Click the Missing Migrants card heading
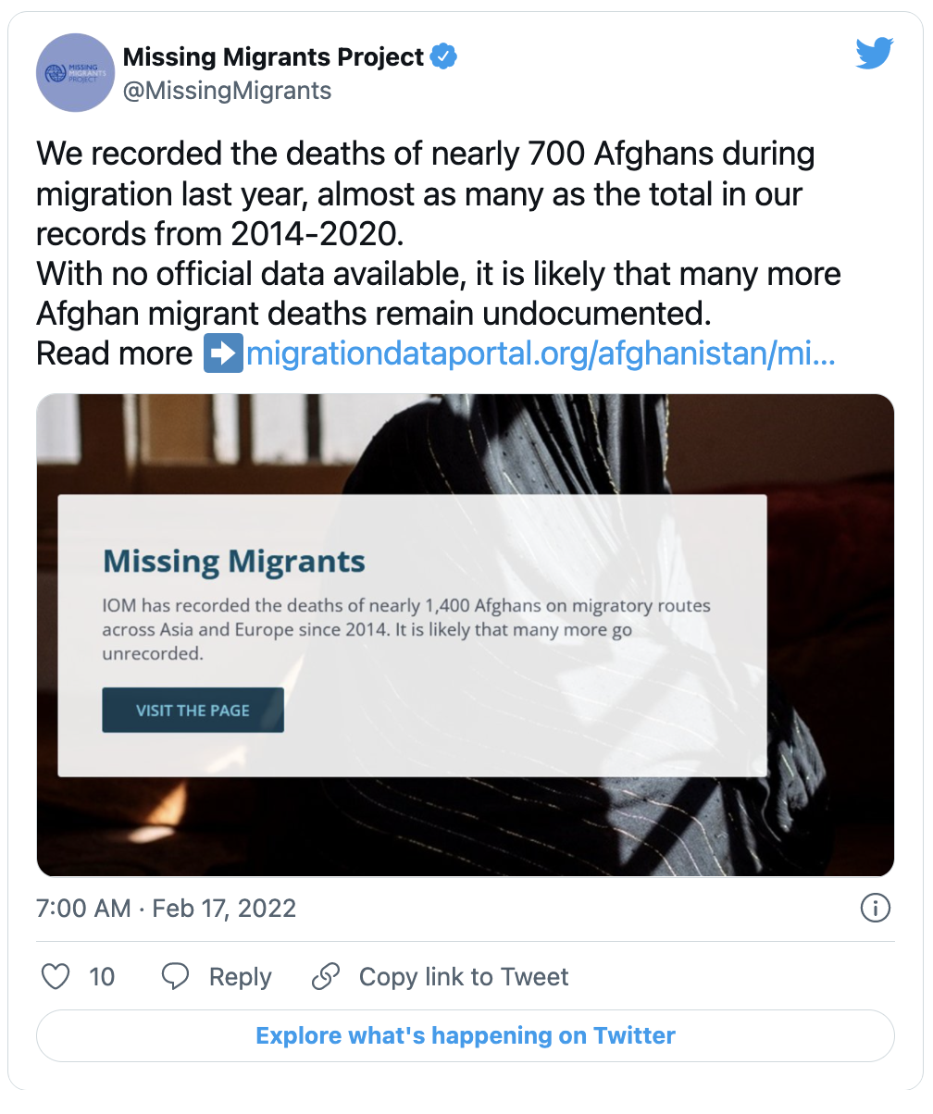This screenshot has width=933, height=1114. (234, 561)
